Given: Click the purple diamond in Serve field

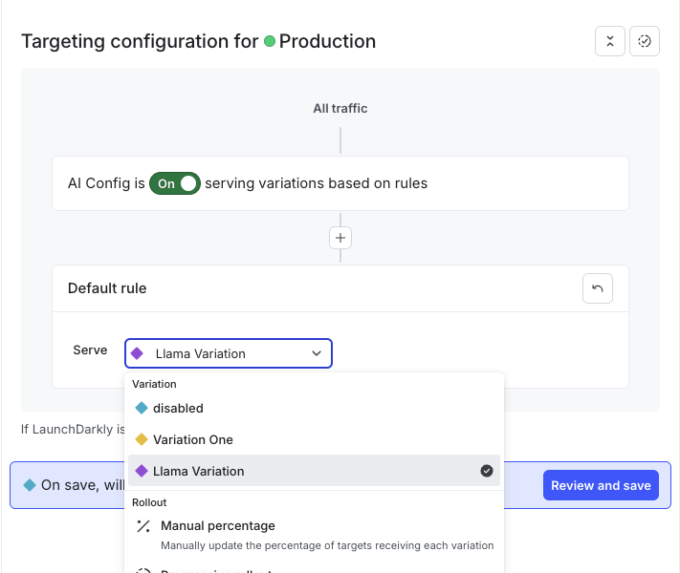Looking at the screenshot, I should (x=138, y=353).
